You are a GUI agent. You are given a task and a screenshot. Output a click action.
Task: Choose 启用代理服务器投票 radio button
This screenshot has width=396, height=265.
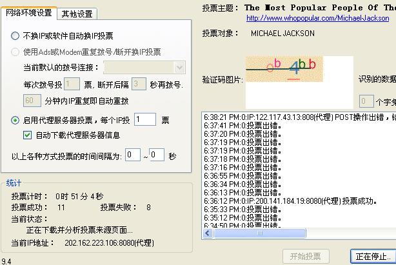click(x=15, y=119)
